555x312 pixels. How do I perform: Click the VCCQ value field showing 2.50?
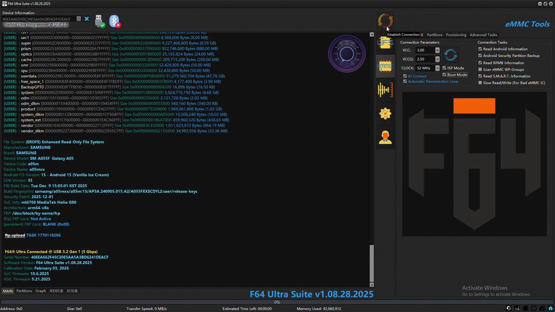coord(425,59)
